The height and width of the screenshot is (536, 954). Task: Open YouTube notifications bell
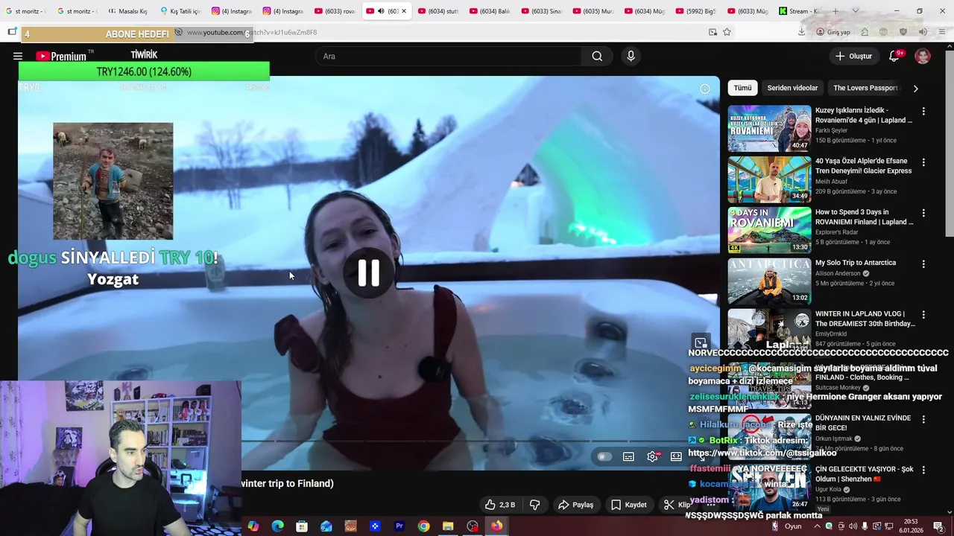point(894,56)
